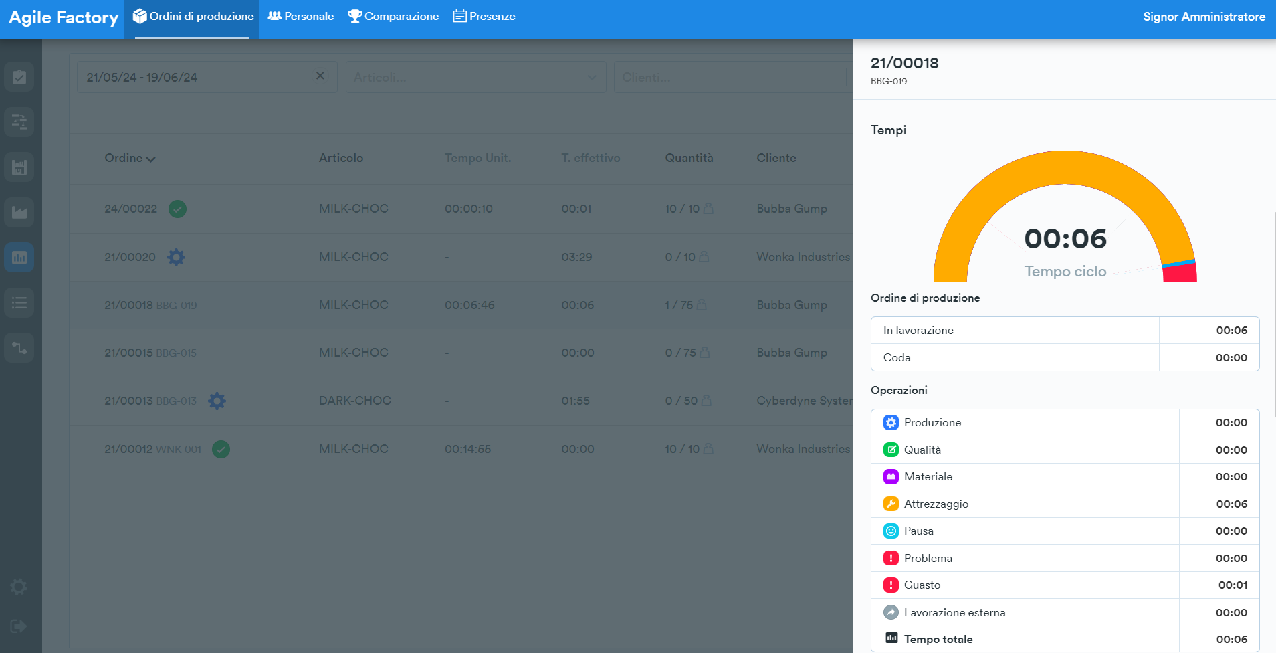Click the factory building sidebar icon
1276x653 pixels.
tap(19, 167)
